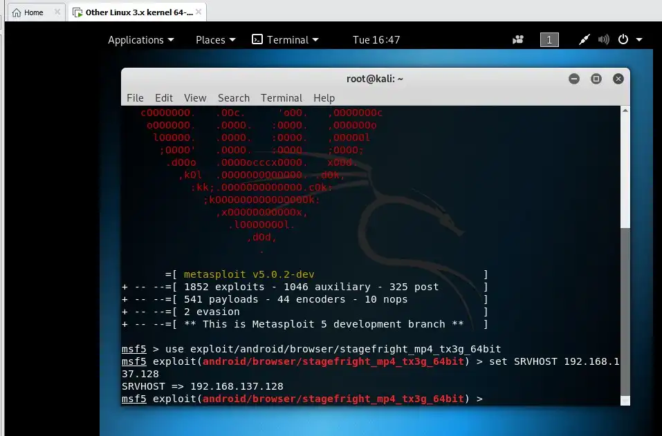Click the Home tab house icon
662x436 pixels.
tap(17, 12)
